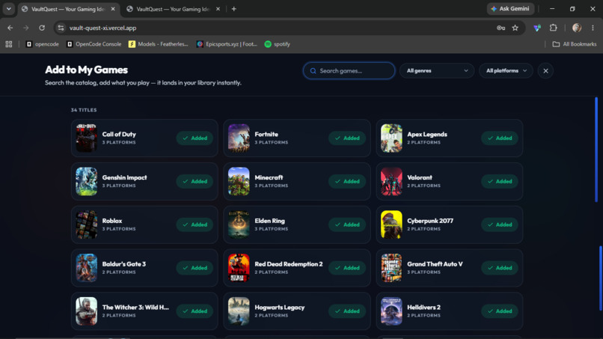Open the Epicsports.xyz bookmark
Screen dimensions: 603x339
[x=227, y=44]
